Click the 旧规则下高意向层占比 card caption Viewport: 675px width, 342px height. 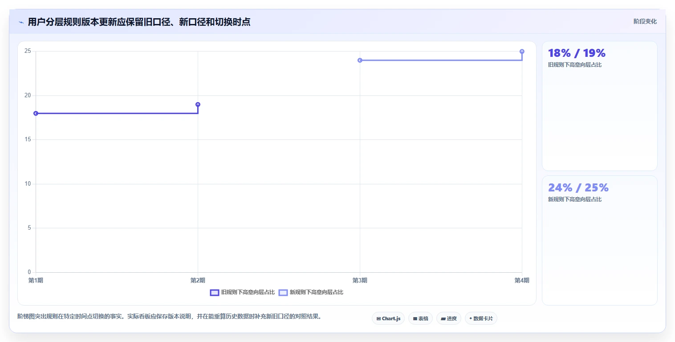(x=575, y=65)
